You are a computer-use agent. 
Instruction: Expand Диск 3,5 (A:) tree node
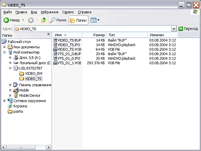10,58
